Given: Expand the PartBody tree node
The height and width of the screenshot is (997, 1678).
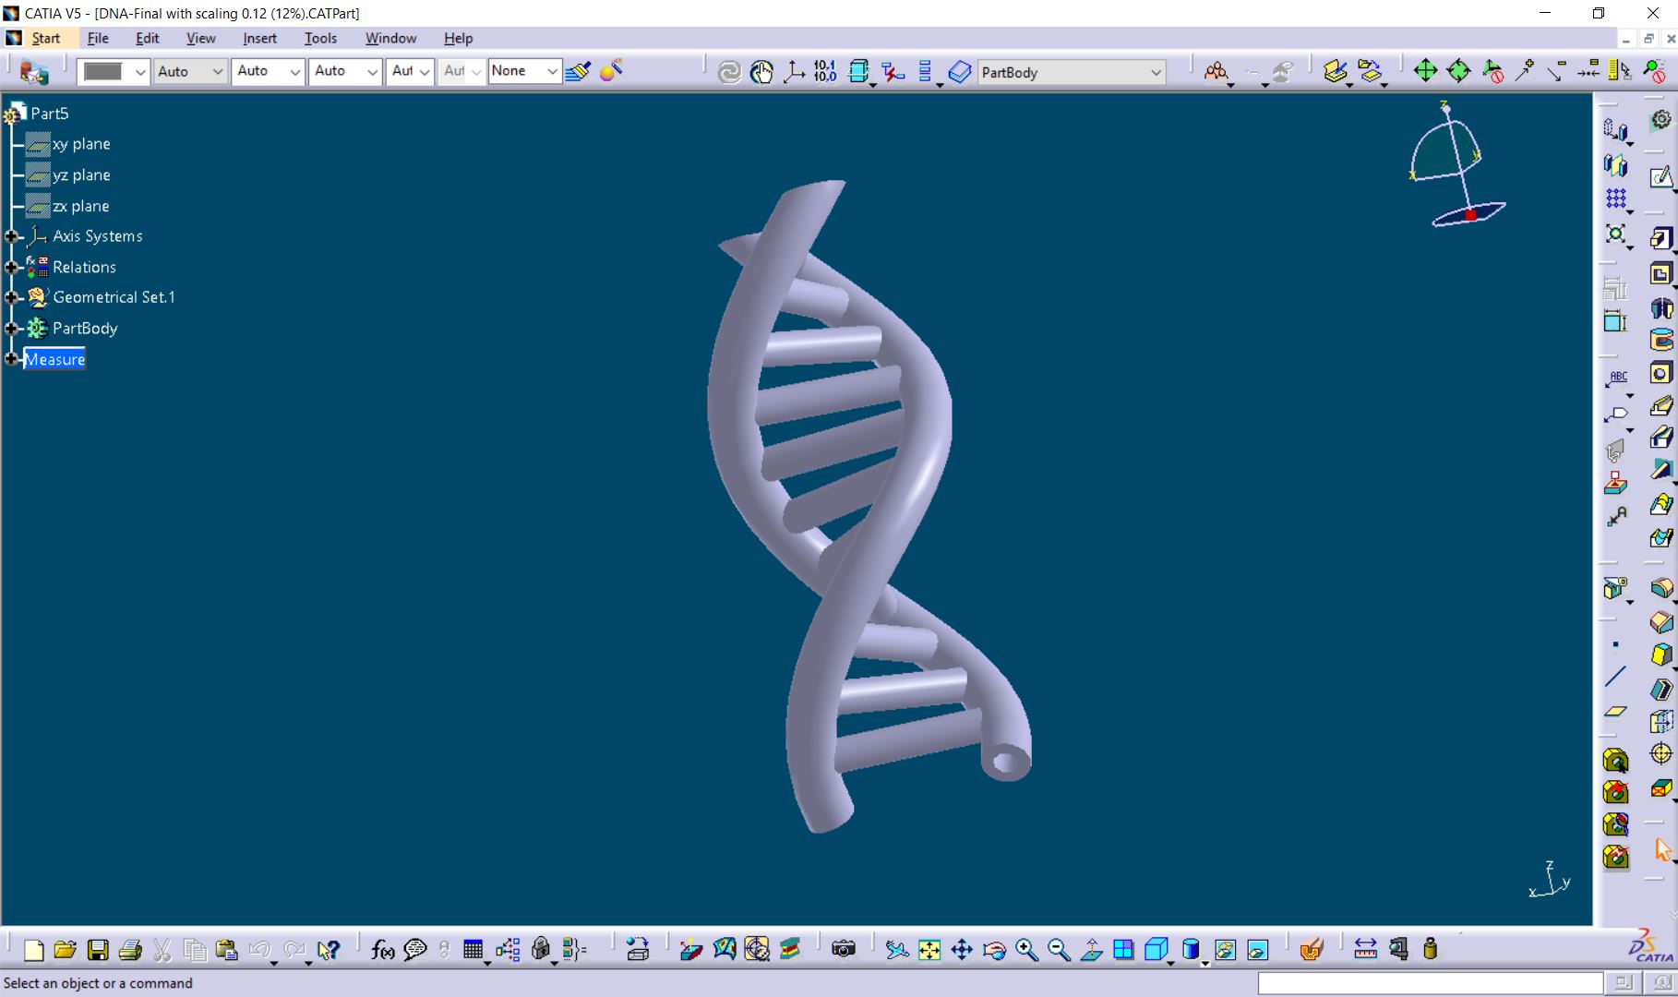Looking at the screenshot, I should click(x=11, y=329).
